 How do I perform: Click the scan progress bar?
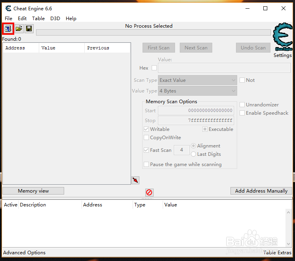click(x=153, y=32)
